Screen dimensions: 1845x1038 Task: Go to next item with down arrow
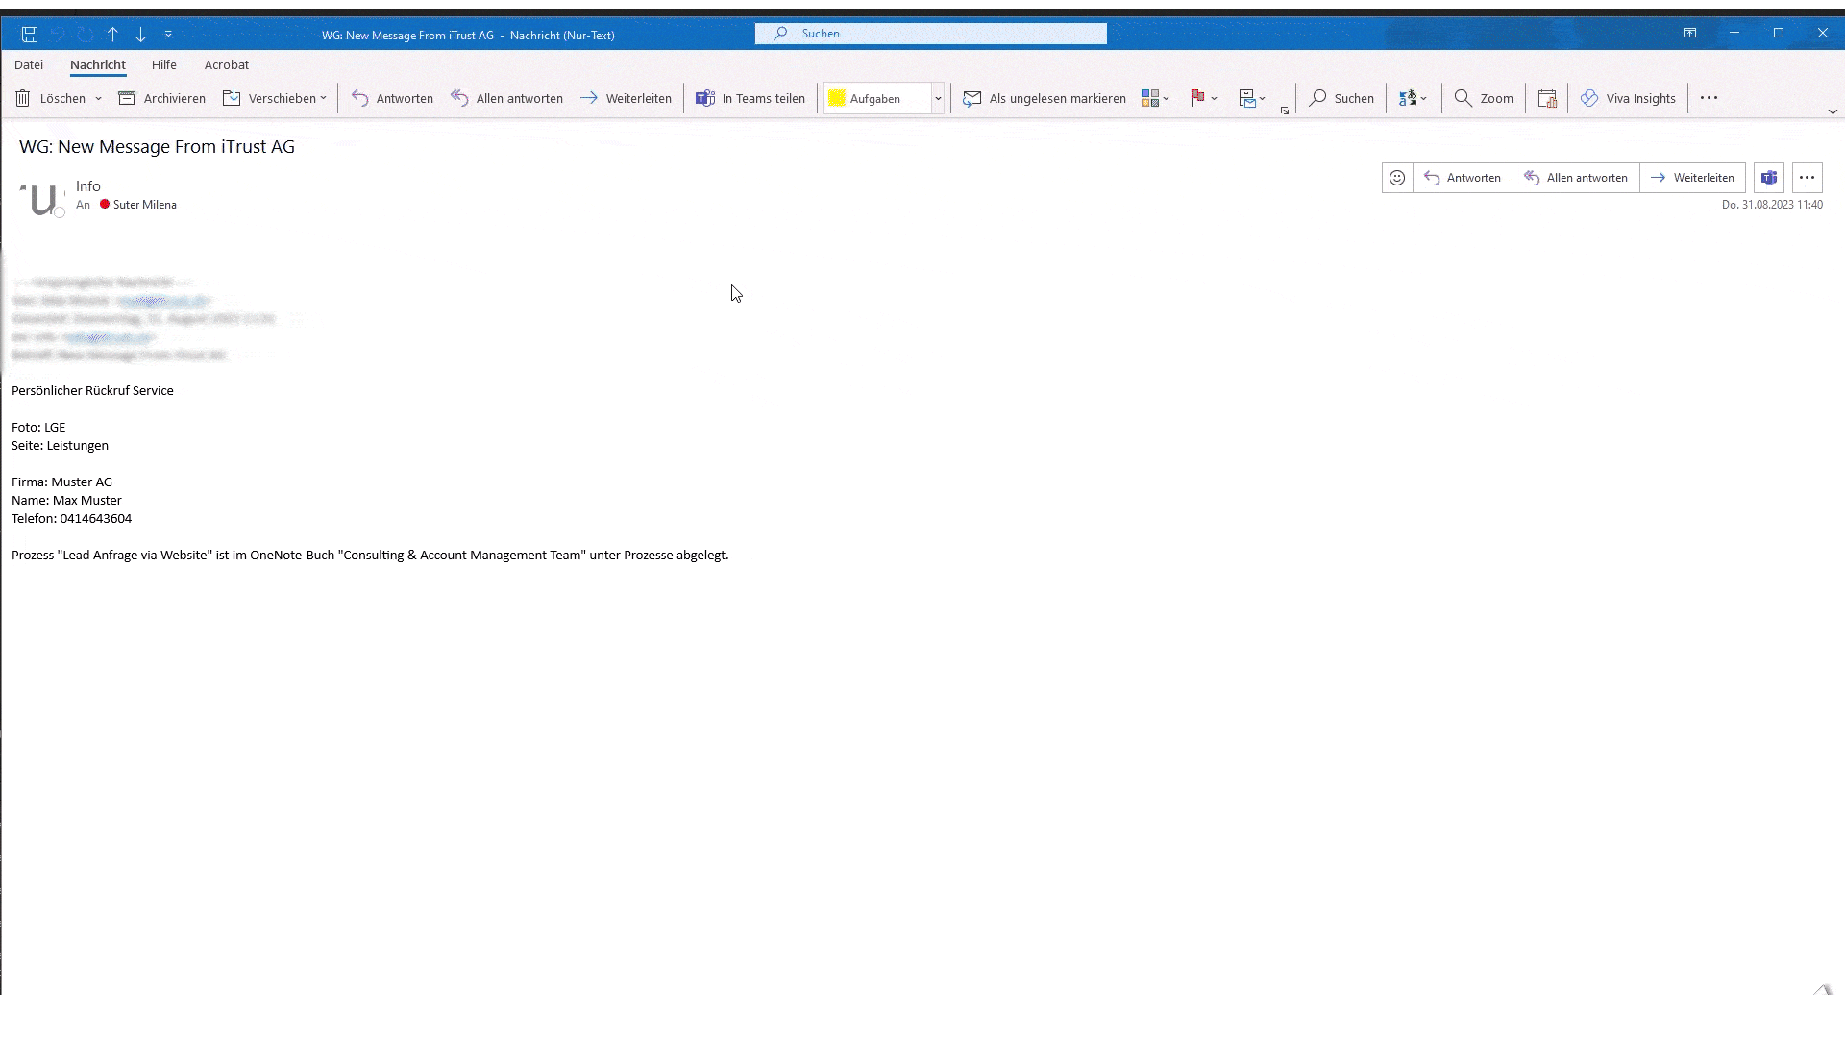pyautogui.click(x=140, y=35)
